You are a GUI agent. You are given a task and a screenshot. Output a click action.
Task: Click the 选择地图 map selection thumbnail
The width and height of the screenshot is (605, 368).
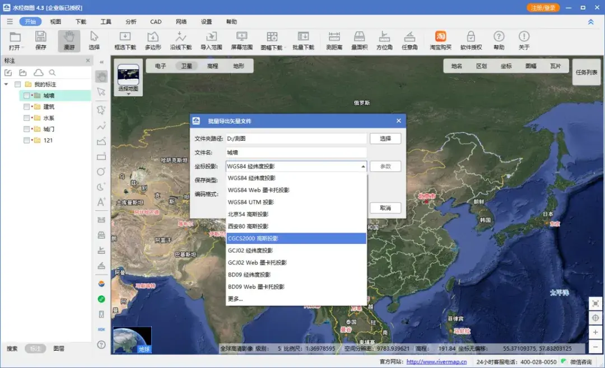click(x=128, y=74)
